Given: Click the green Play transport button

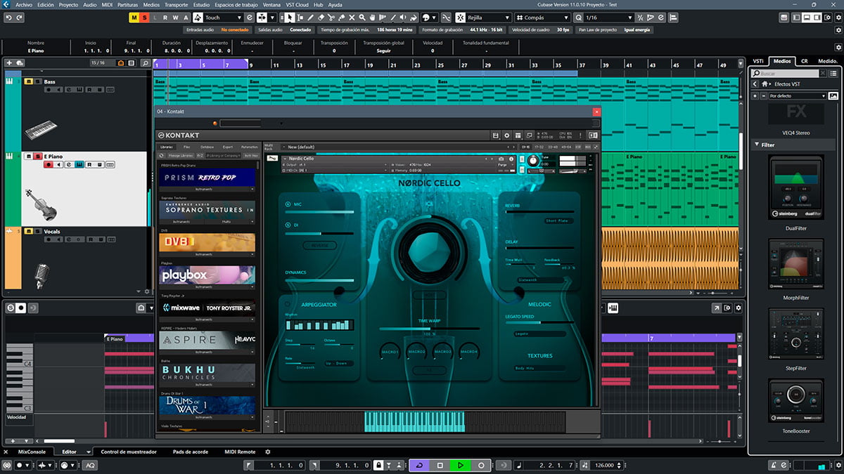Looking at the screenshot, I should 461,465.
